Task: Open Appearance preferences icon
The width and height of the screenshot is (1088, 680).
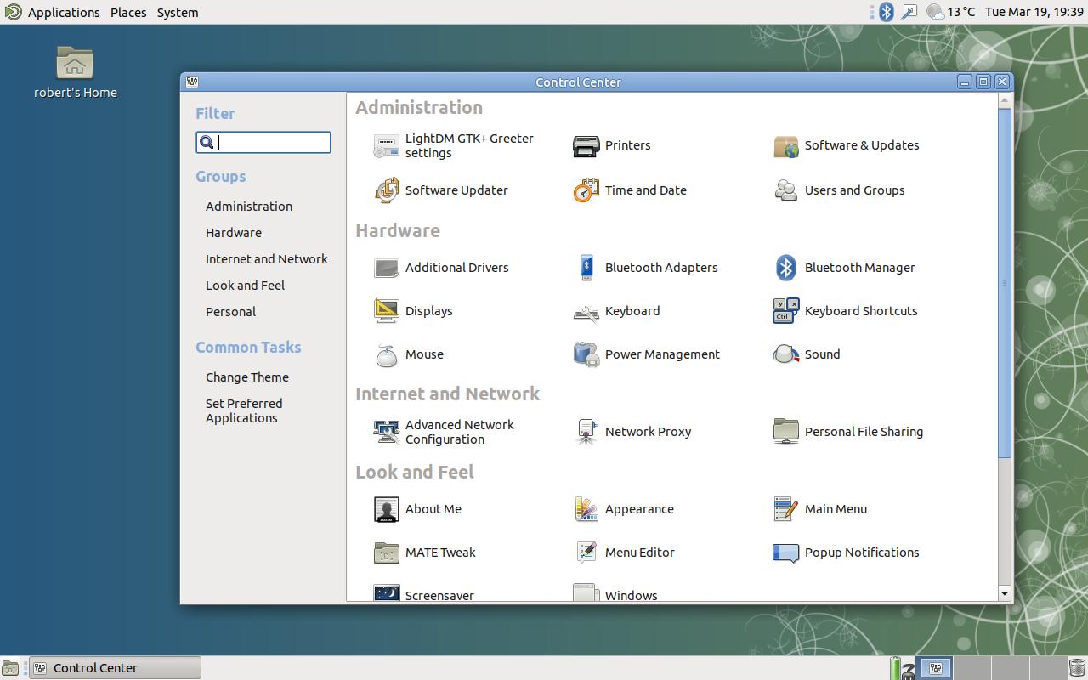Action: tap(586, 509)
